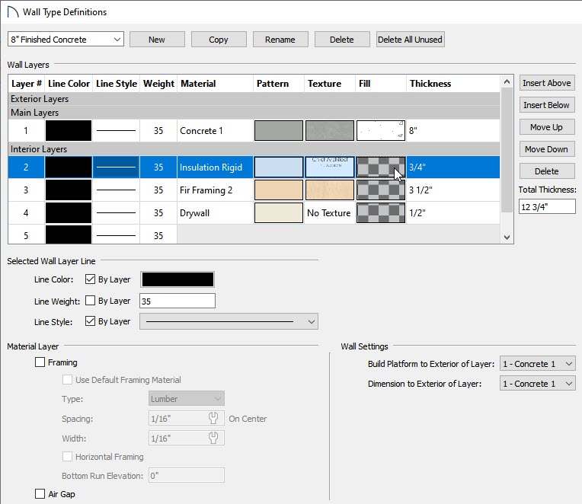Click the New wall type button
582x504 pixels.
pyautogui.click(x=157, y=40)
